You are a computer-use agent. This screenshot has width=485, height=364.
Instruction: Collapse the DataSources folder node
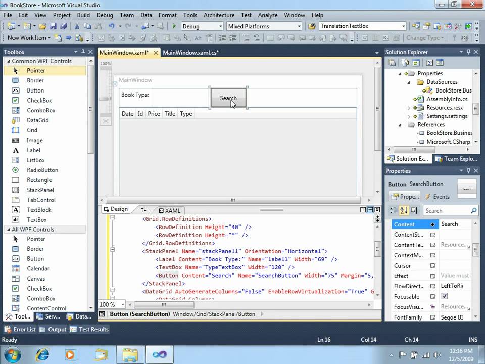click(409, 82)
